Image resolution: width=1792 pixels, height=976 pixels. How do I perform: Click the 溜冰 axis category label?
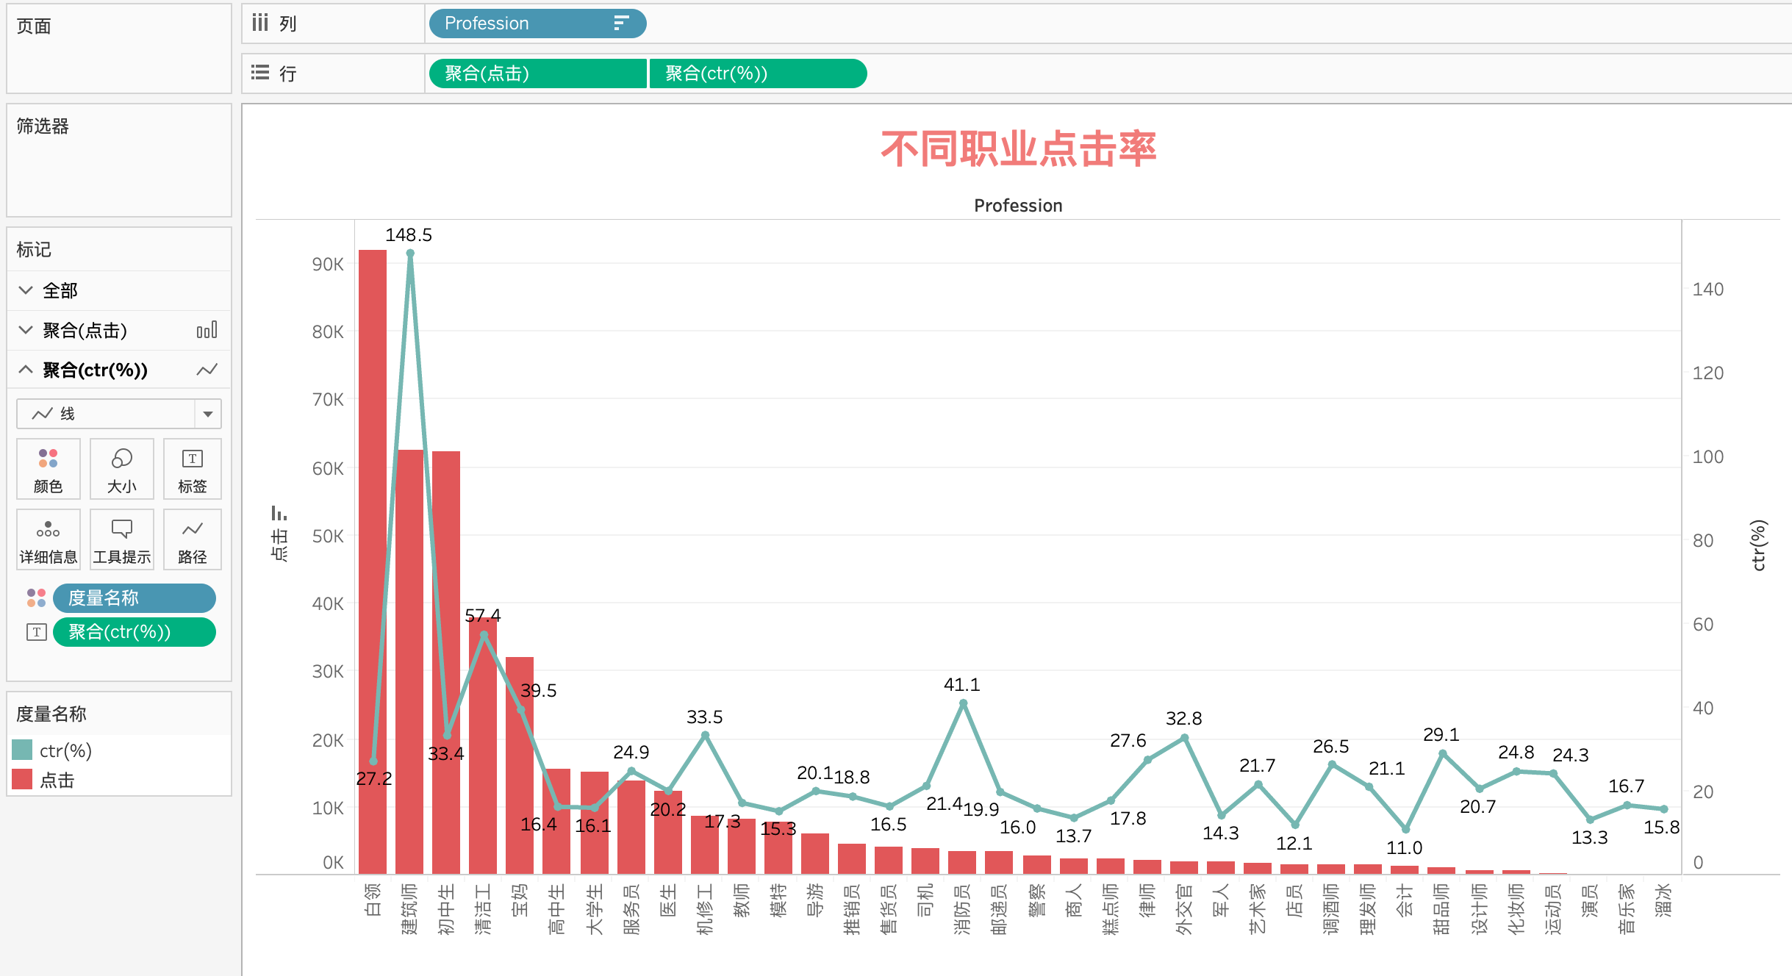click(1663, 900)
